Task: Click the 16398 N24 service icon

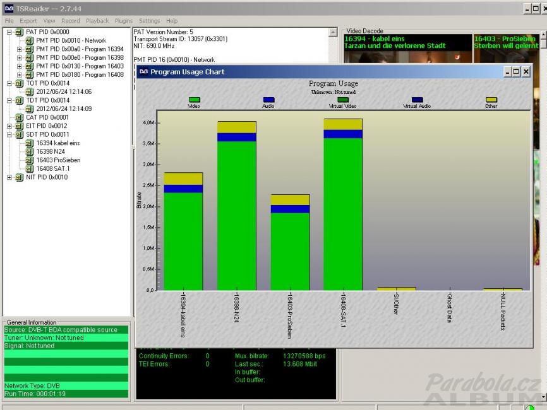Action: 30,151
